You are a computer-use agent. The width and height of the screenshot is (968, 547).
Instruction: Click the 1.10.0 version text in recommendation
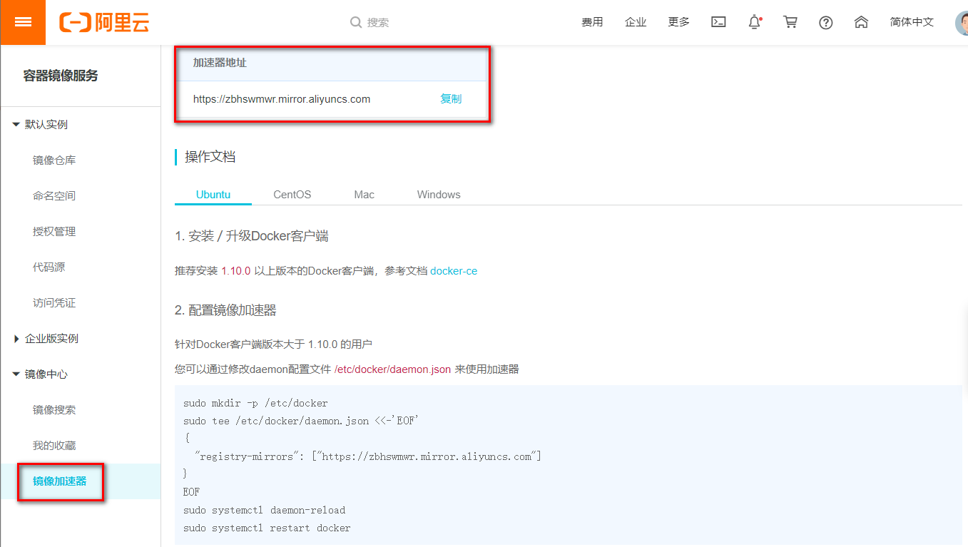(x=236, y=271)
